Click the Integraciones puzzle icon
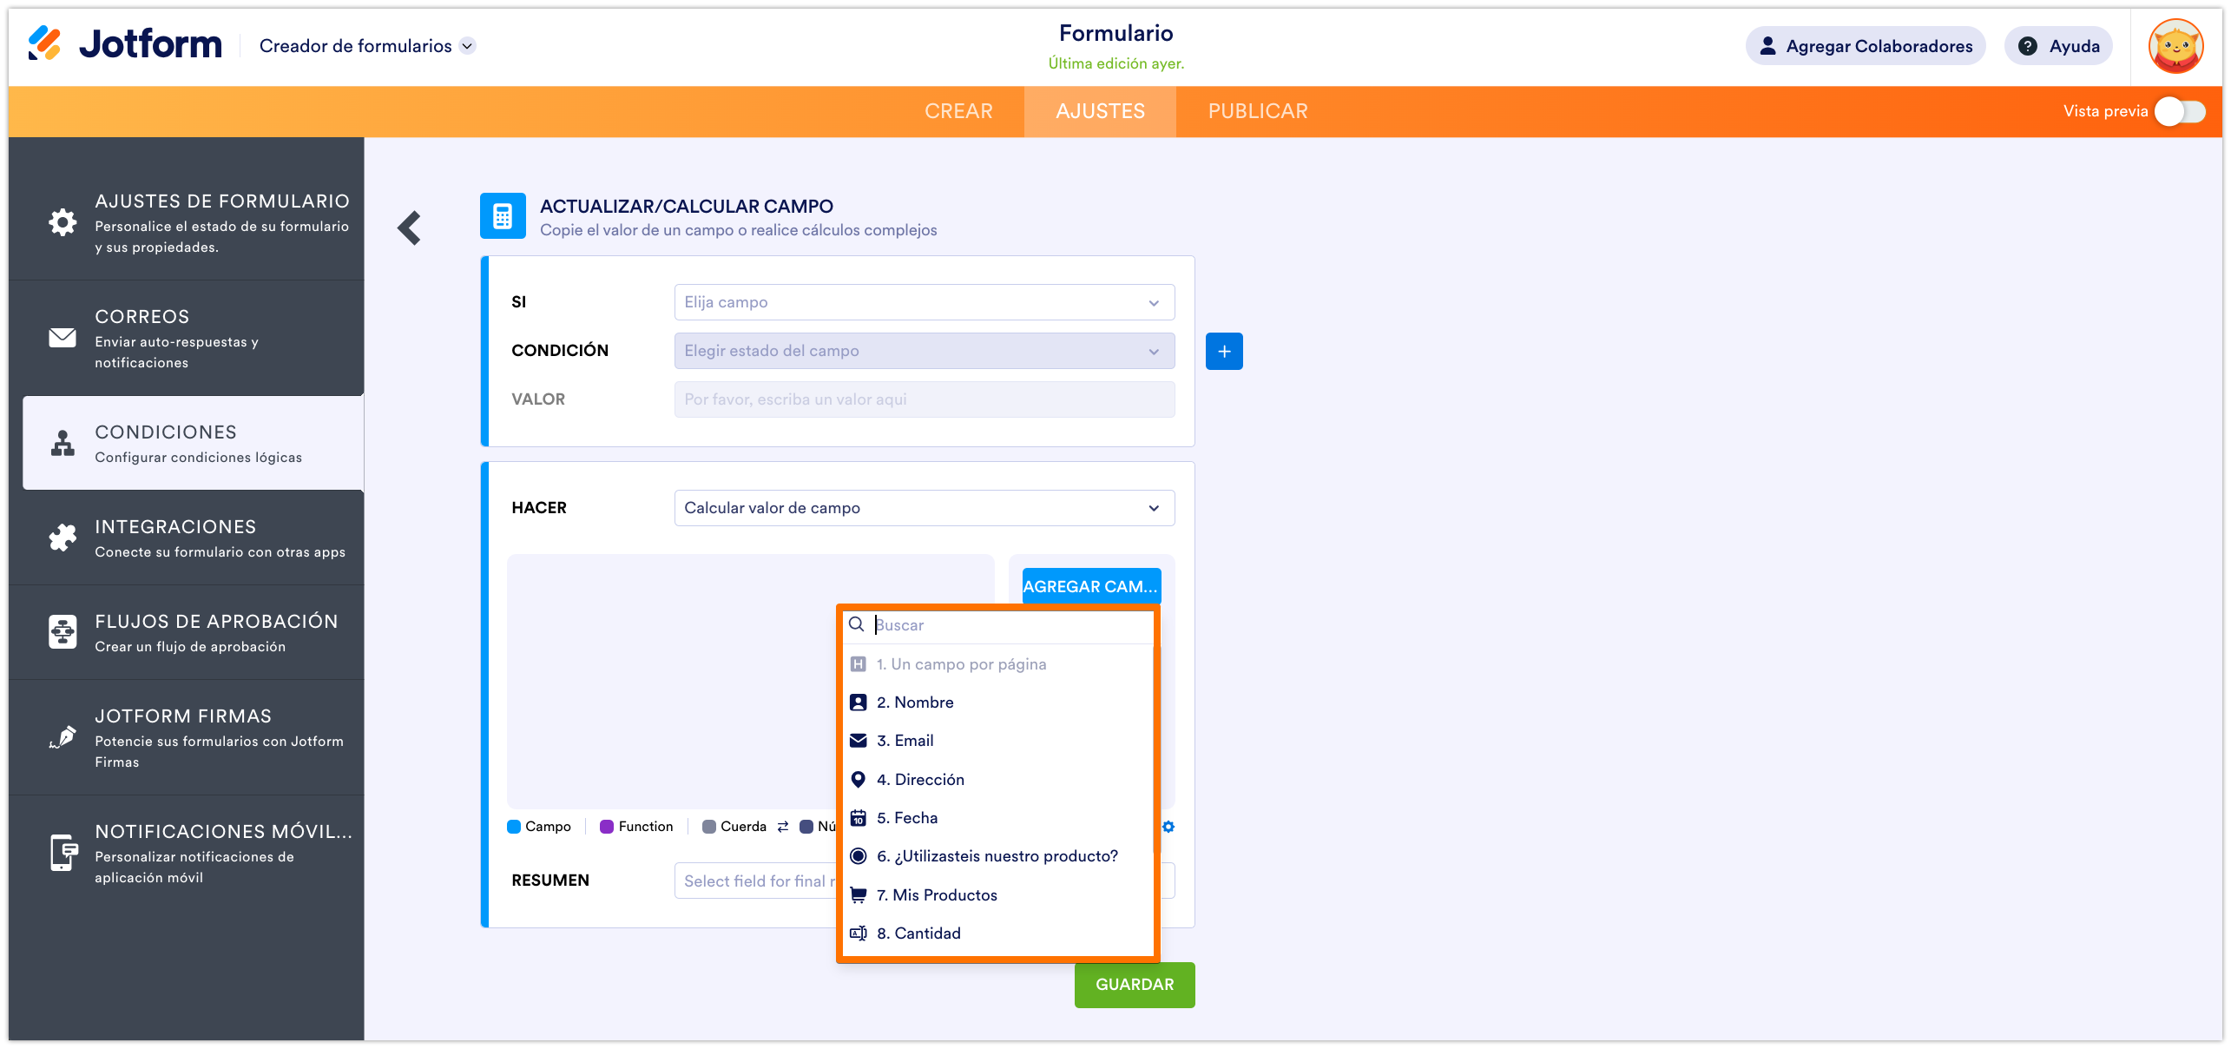This screenshot has width=2231, height=1049. [63, 538]
